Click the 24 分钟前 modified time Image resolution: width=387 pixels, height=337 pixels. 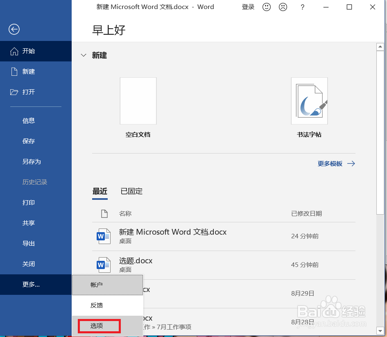pyautogui.click(x=305, y=236)
